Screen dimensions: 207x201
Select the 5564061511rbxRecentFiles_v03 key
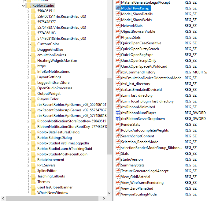pyautogui.click(x=61, y=17)
